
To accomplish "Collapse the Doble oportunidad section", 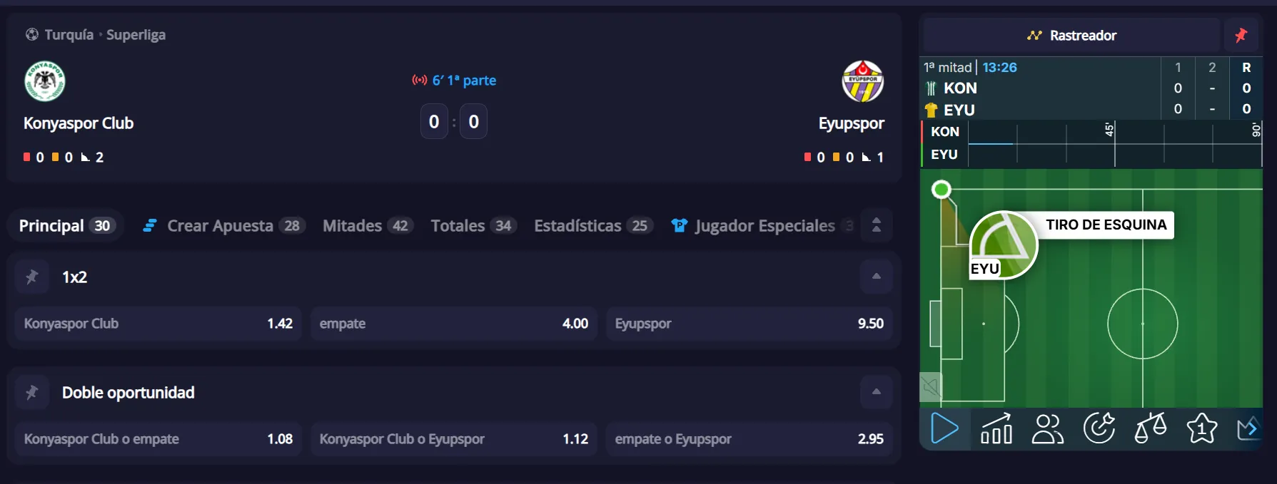I will [x=877, y=392].
